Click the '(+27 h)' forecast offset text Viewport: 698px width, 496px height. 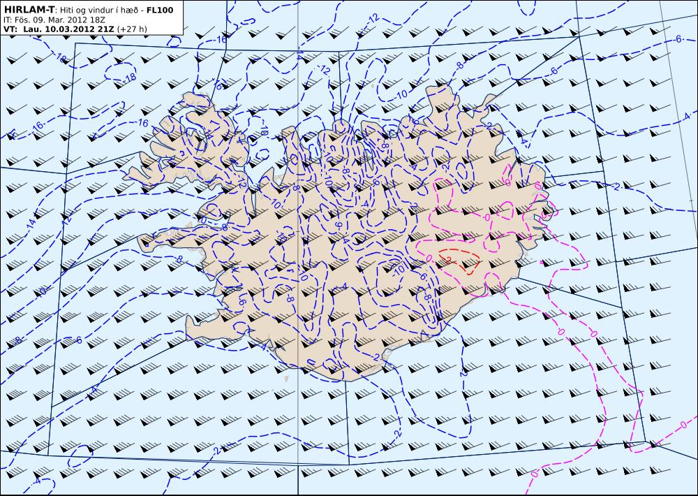click(x=132, y=29)
